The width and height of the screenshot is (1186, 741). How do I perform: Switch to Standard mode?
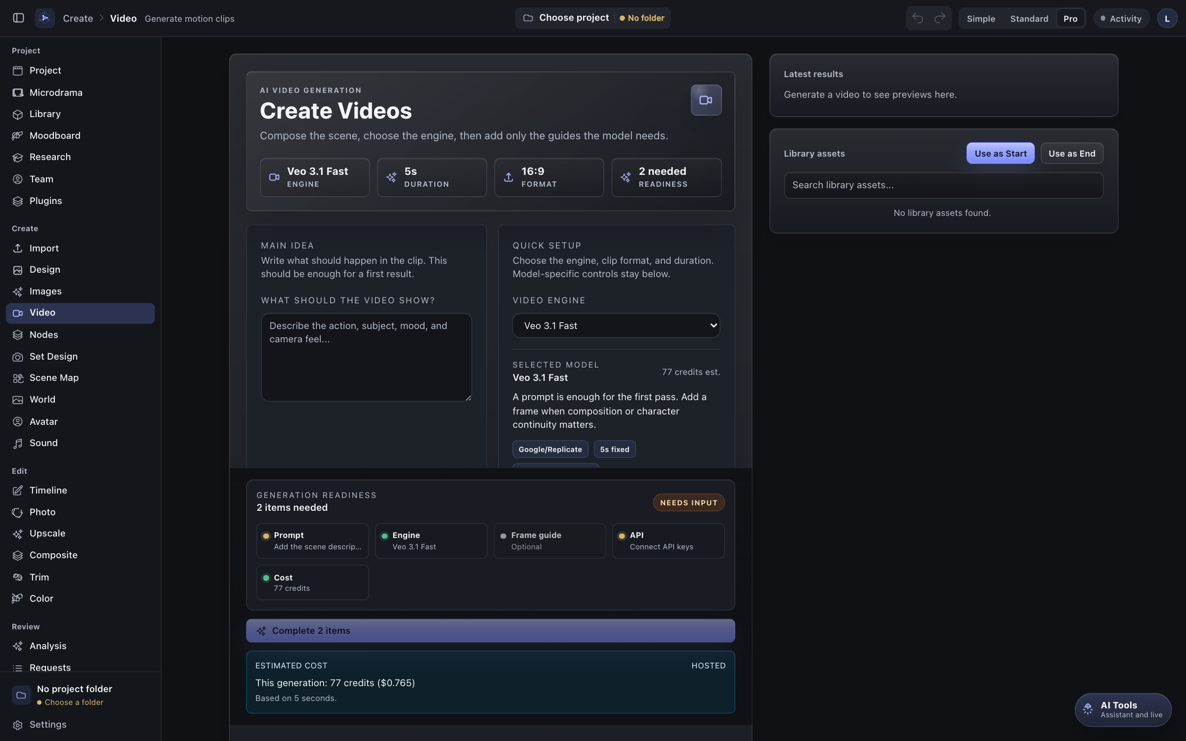1029,18
